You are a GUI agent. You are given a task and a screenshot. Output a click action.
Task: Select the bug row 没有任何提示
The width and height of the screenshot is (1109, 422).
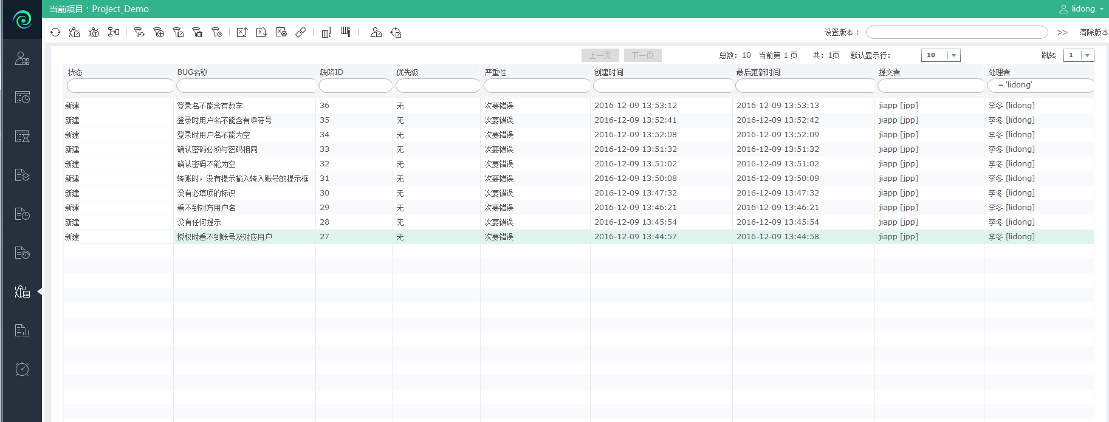[579, 222]
